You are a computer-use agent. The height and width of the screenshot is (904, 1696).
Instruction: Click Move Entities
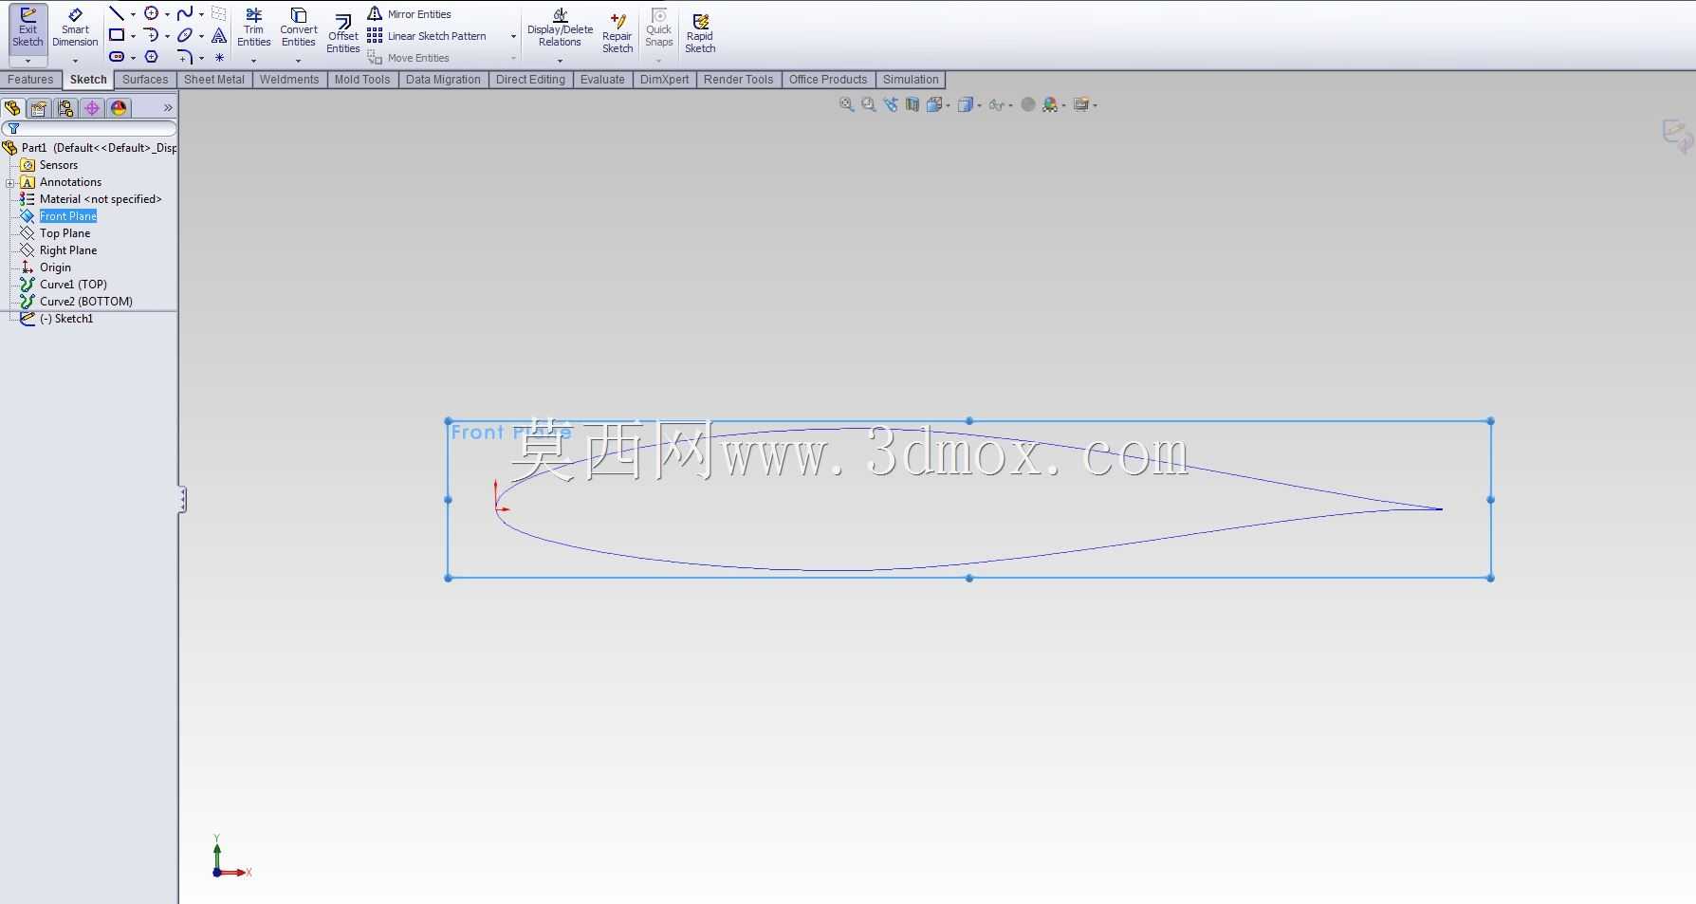408,58
